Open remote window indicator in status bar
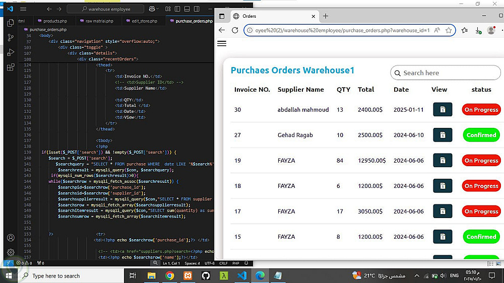 tap(9, 263)
